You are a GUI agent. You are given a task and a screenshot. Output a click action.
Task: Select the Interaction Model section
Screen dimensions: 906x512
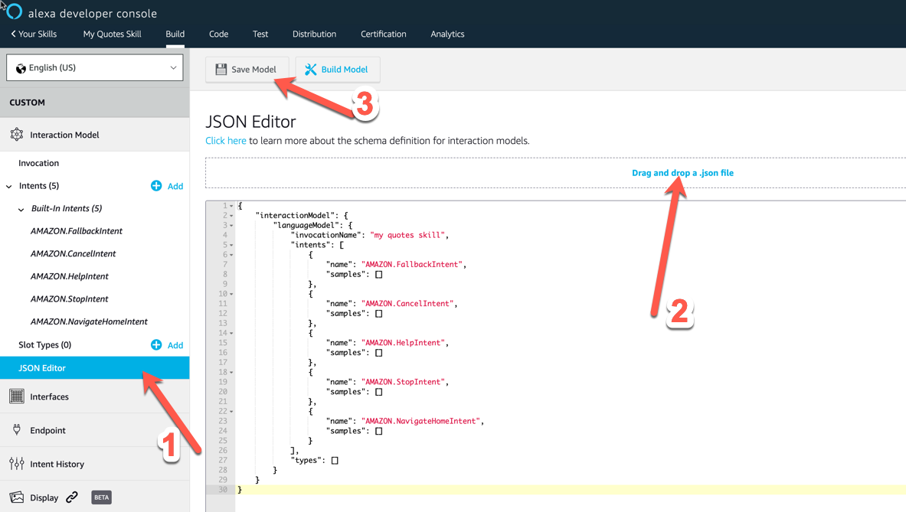95,135
